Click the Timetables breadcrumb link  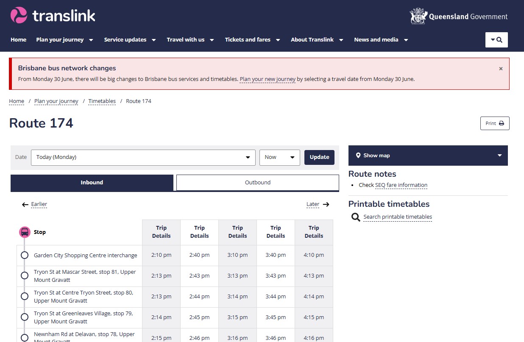[x=102, y=101]
